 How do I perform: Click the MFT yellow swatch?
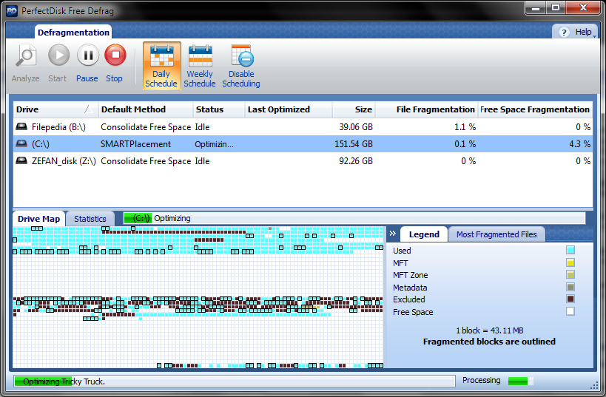pyautogui.click(x=570, y=262)
